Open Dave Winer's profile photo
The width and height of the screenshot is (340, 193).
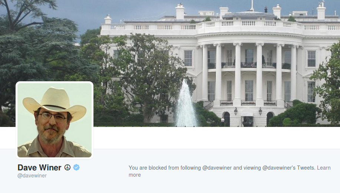click(55, 120)
